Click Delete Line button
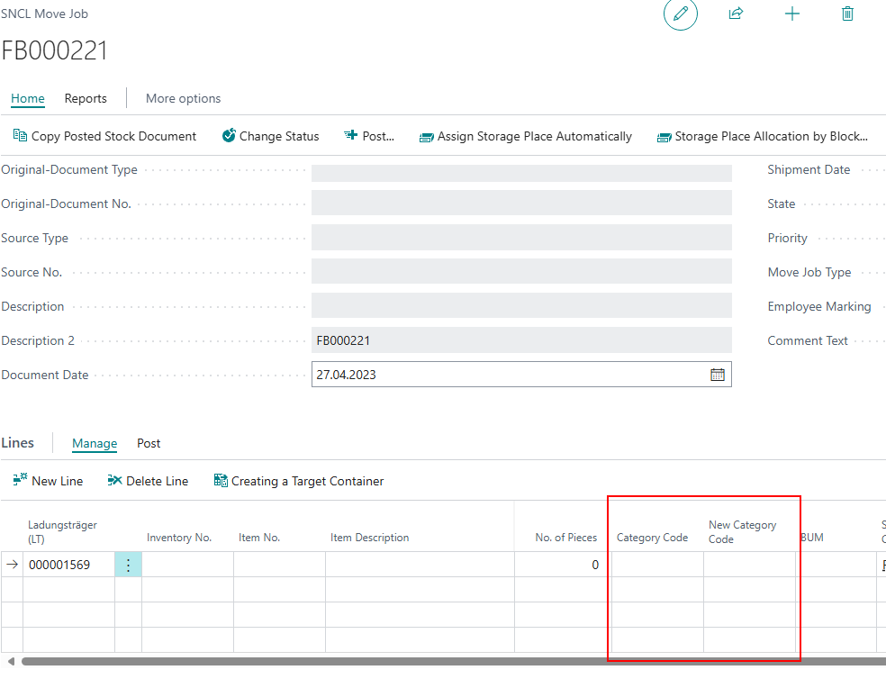Image resolution: width=886 pixels, height=697 pixels. pos(148,481)
